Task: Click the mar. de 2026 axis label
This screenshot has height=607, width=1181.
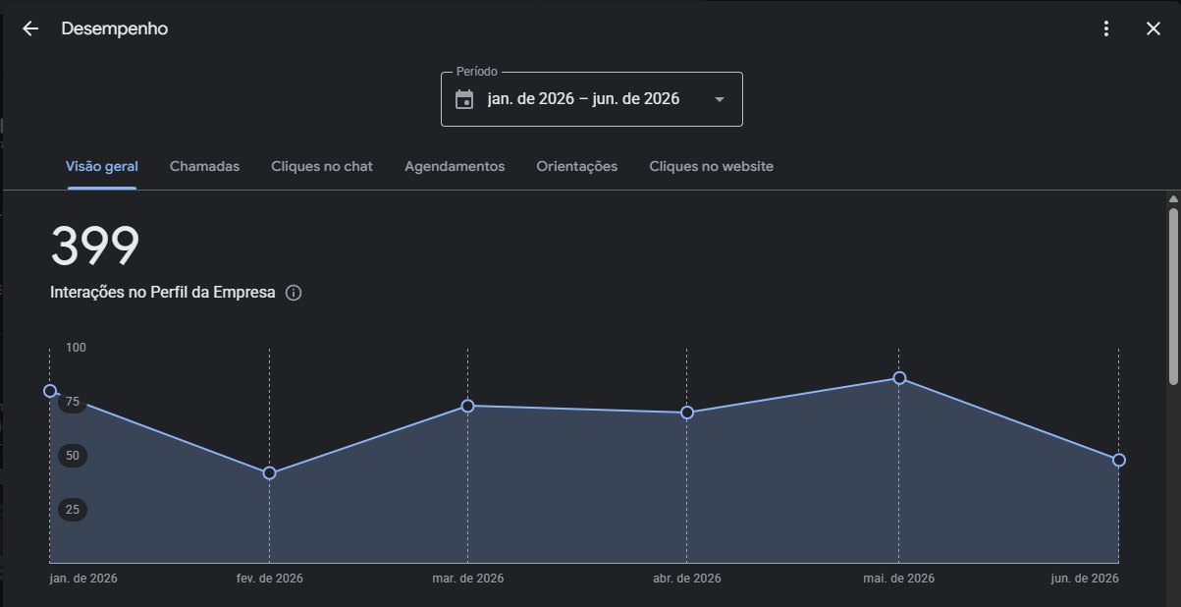Action: [x=467, y=579]
